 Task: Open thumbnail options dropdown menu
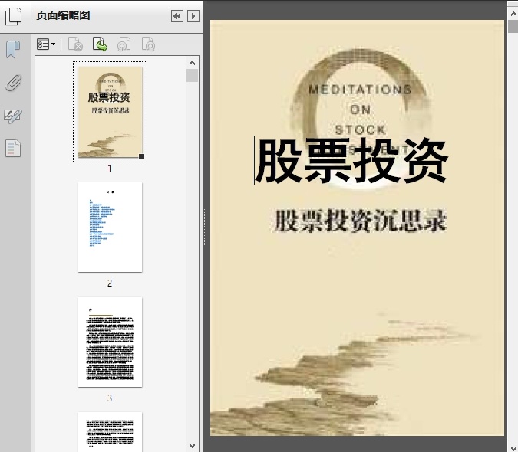(x=46, y=44)
